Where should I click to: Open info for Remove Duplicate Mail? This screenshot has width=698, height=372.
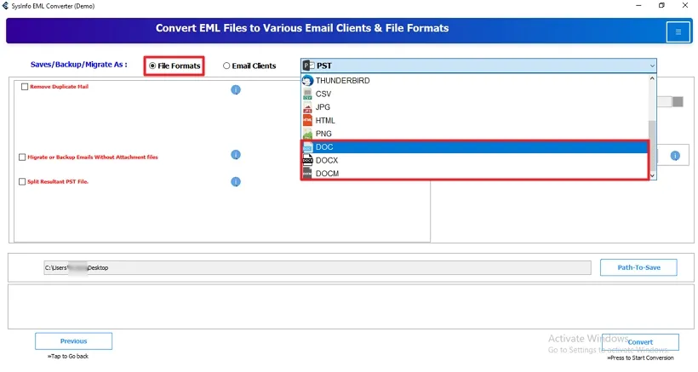pyautogui.click(x=236, y=90)
